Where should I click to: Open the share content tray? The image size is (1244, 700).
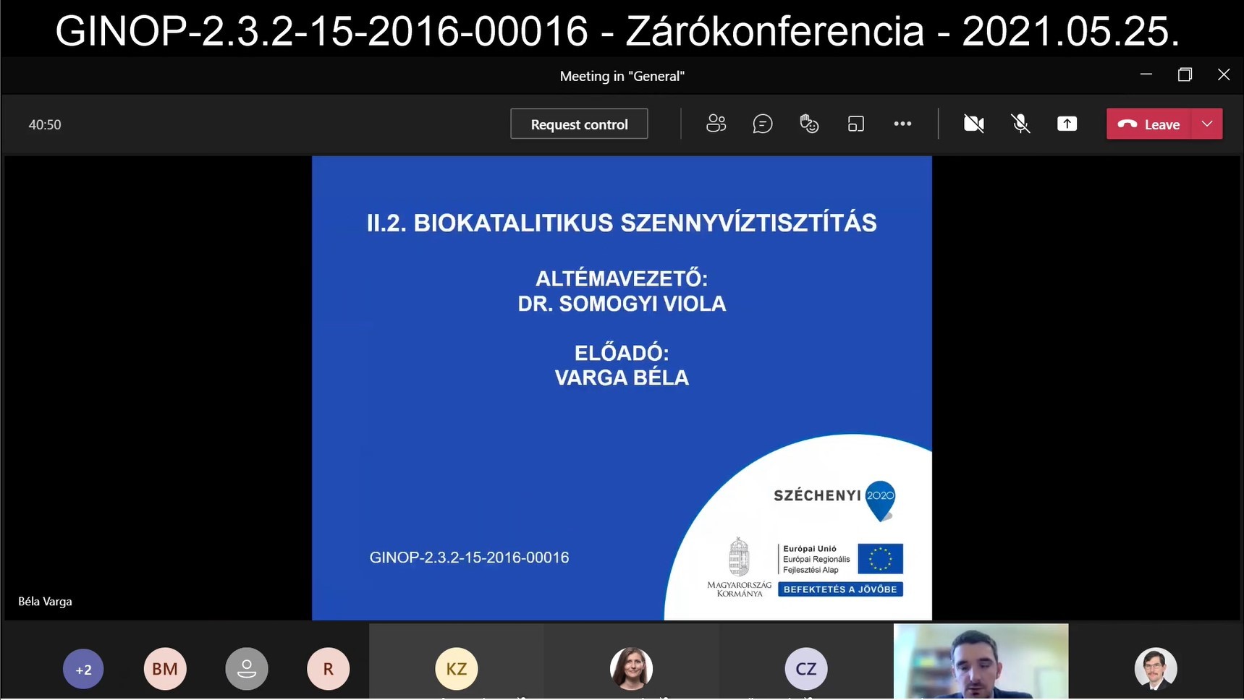[x=1067, y=124]
